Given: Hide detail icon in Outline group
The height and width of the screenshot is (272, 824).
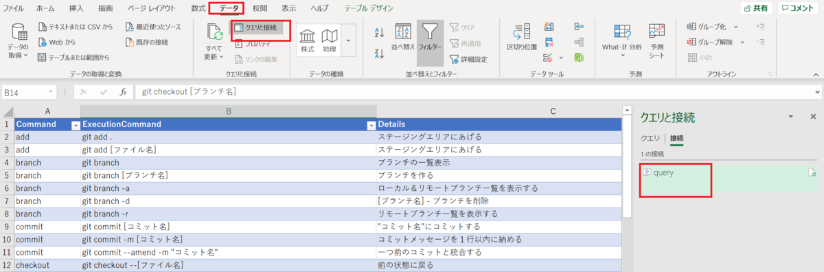Looking at the screenshot, I should (x=760, y=42).
